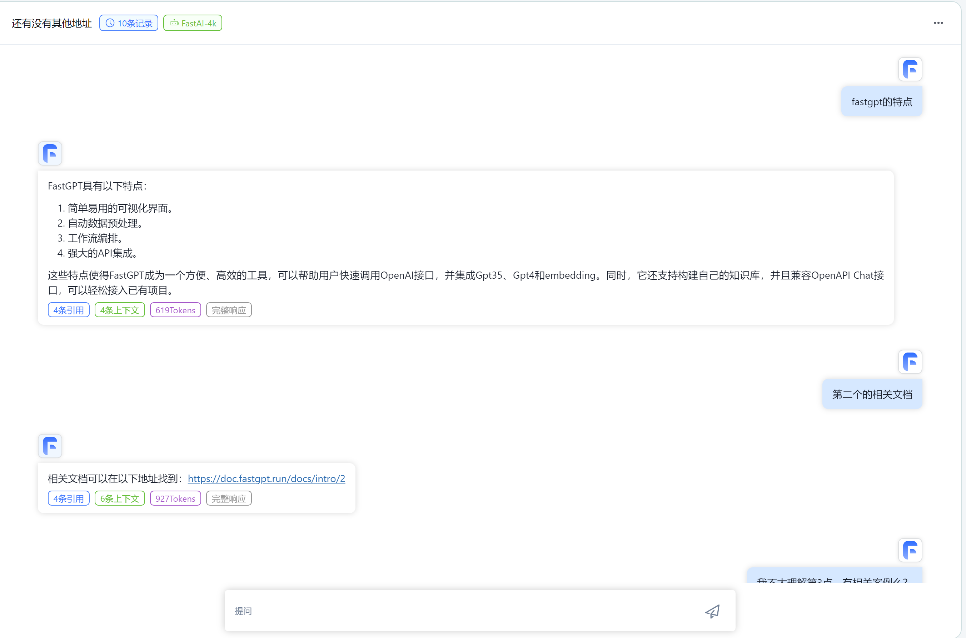Click the 927Tokens tag
The image size is (966, 638).
pyautogui.click(x=175, y=498)
